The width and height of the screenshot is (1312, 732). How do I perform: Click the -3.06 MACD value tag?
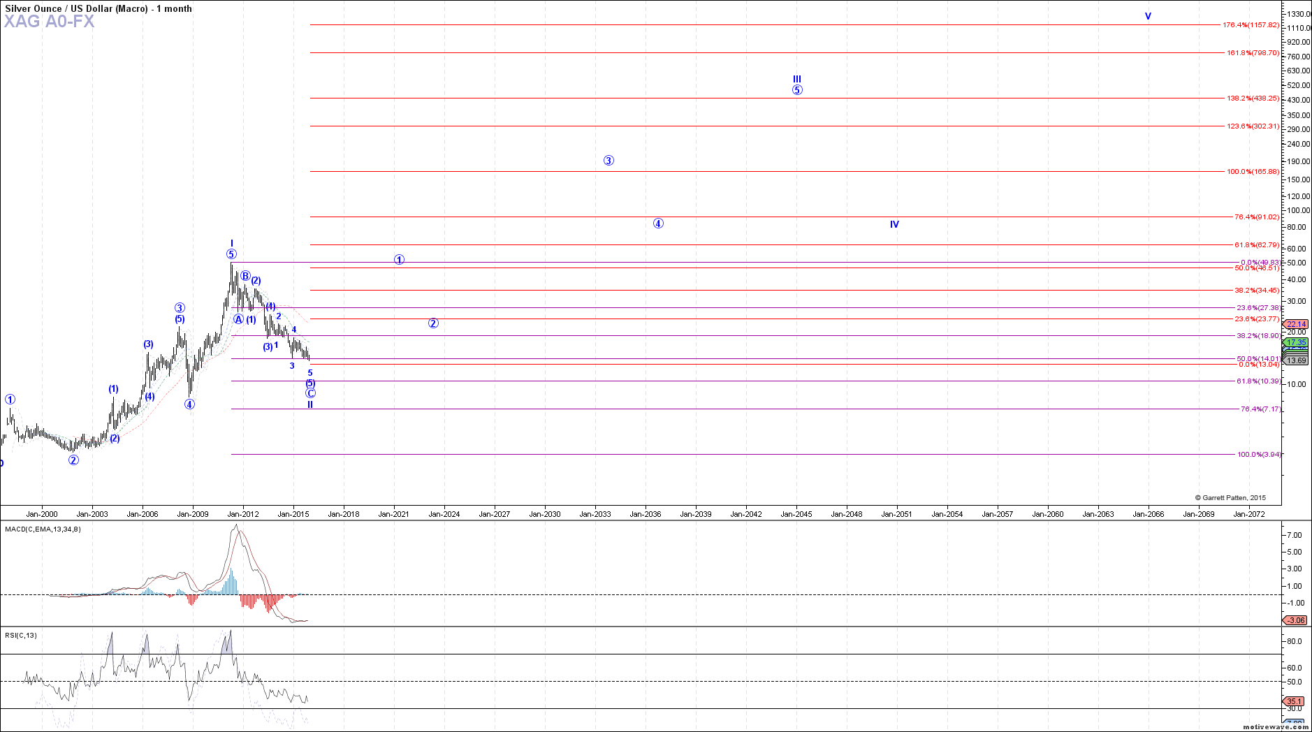pos(1296,620)
